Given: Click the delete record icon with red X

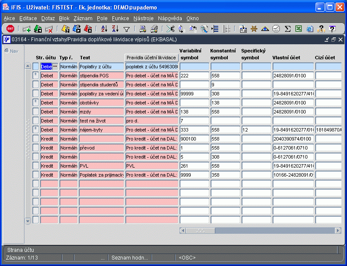Looking at the screenshot, I should tap(49, 29).
